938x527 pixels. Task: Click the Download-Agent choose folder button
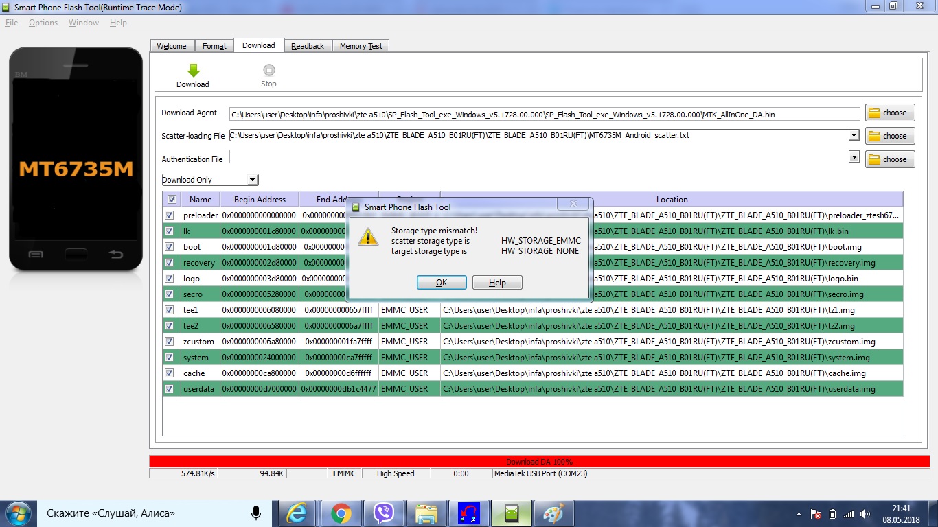[x=890, y=113]
